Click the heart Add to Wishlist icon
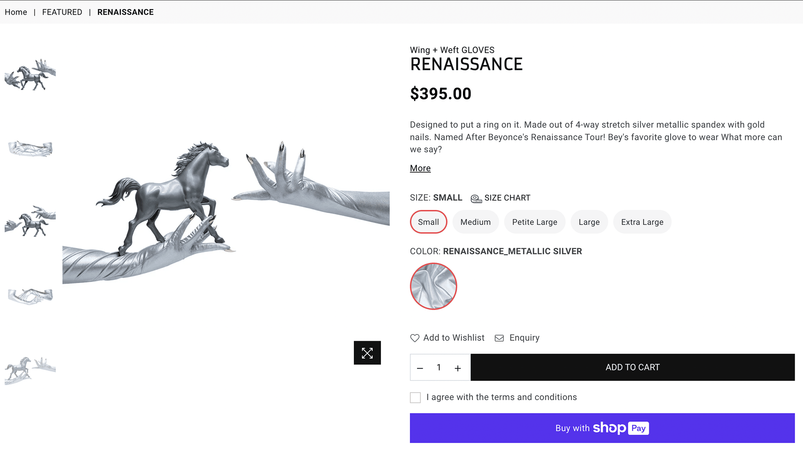 click(414, 338)
